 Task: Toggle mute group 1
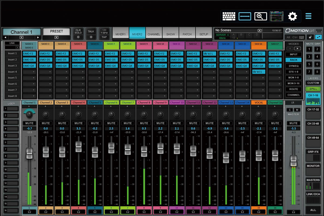tap(309, 49)
